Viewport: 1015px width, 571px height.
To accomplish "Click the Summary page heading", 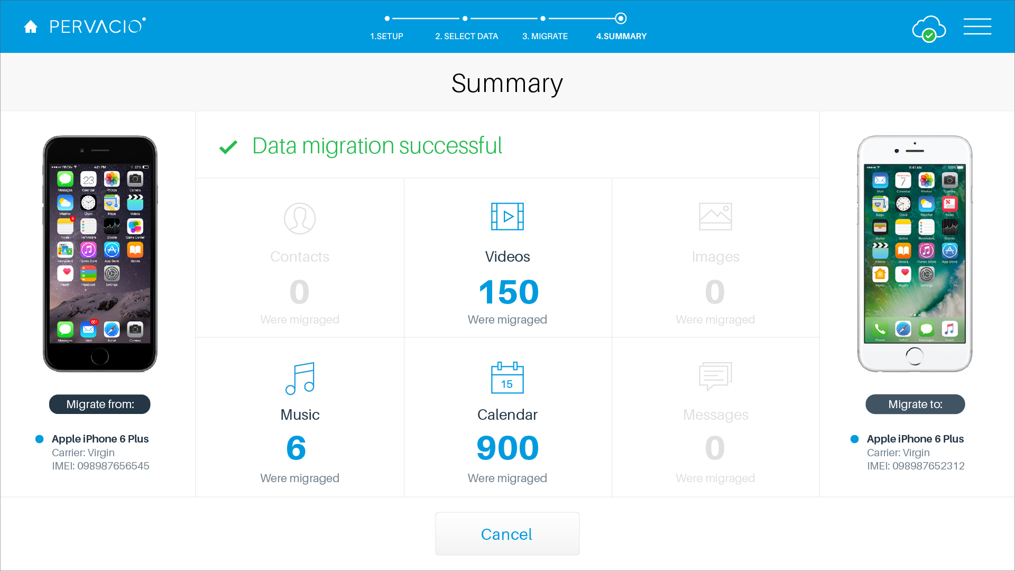I will coord(507,84).
